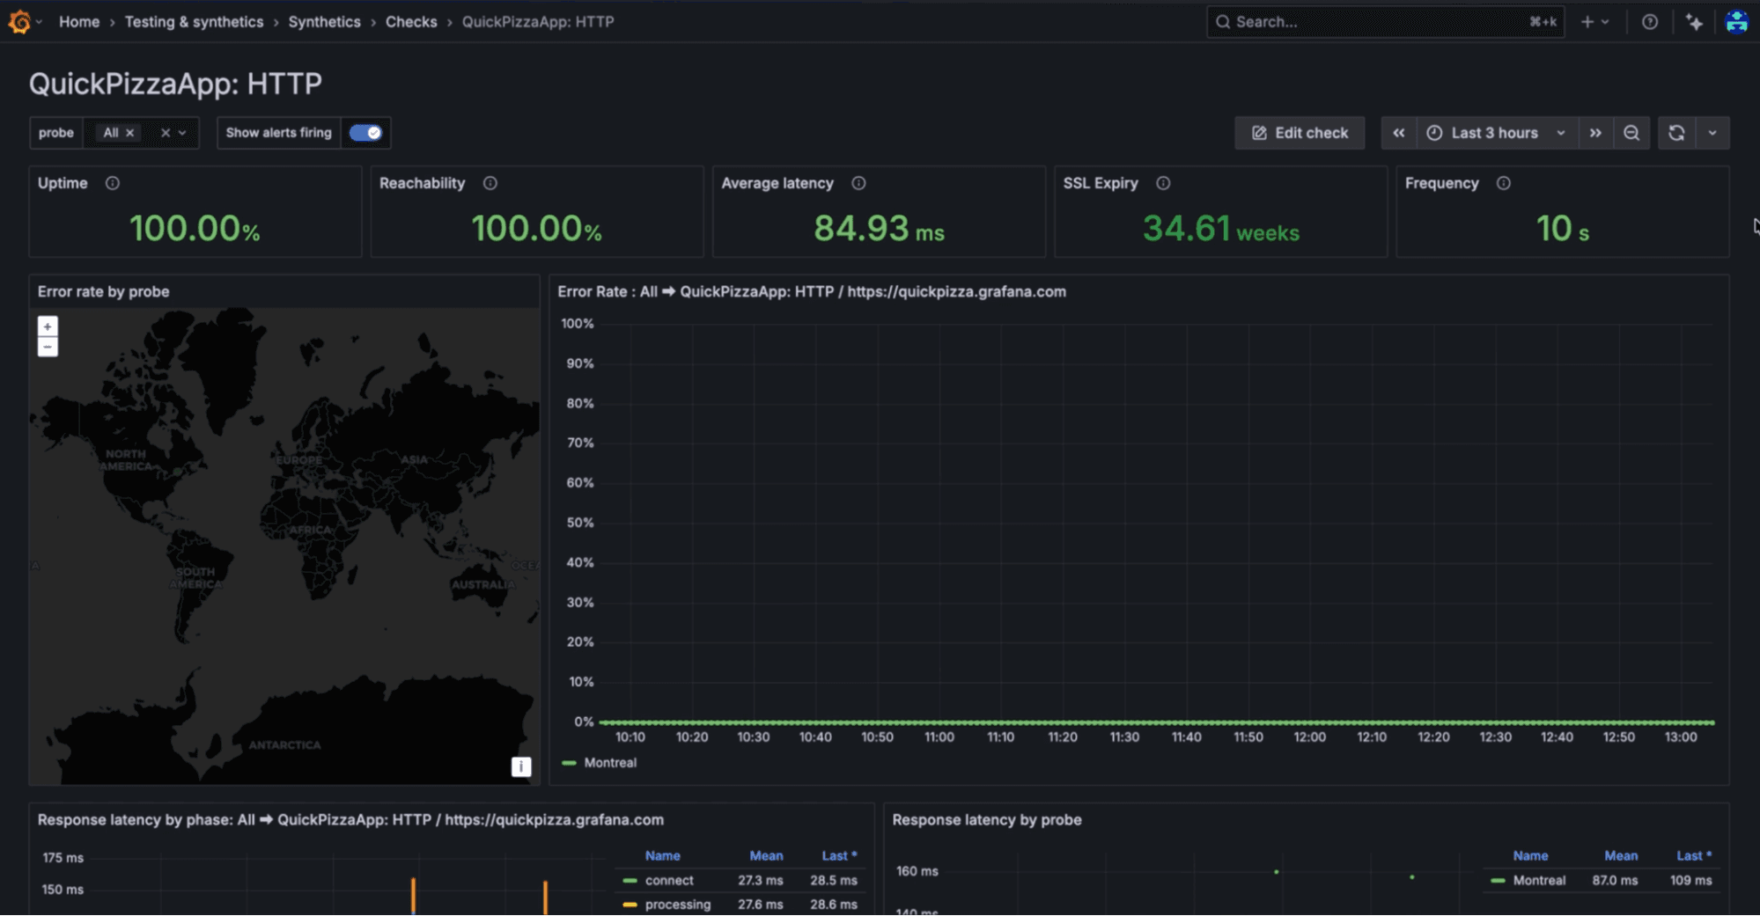
Task: Navigate to Synthetics breadcrumb
Action: pyautogui.click(x=324, y=22)
